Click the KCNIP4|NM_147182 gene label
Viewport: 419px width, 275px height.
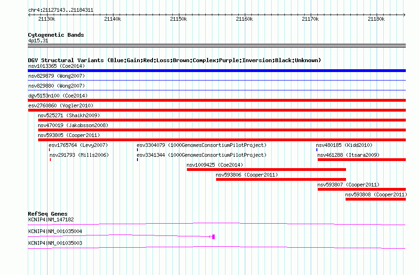tap(51, 220)
